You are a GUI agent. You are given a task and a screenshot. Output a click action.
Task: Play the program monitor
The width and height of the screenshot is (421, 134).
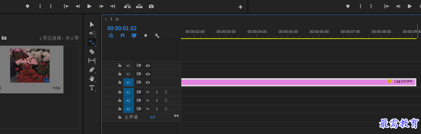point(410,6)
